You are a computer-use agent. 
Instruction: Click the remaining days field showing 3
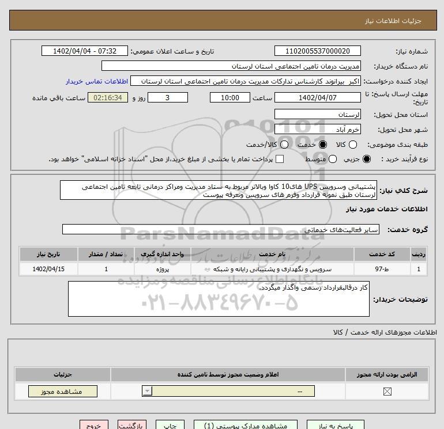(x=168, y=97)
